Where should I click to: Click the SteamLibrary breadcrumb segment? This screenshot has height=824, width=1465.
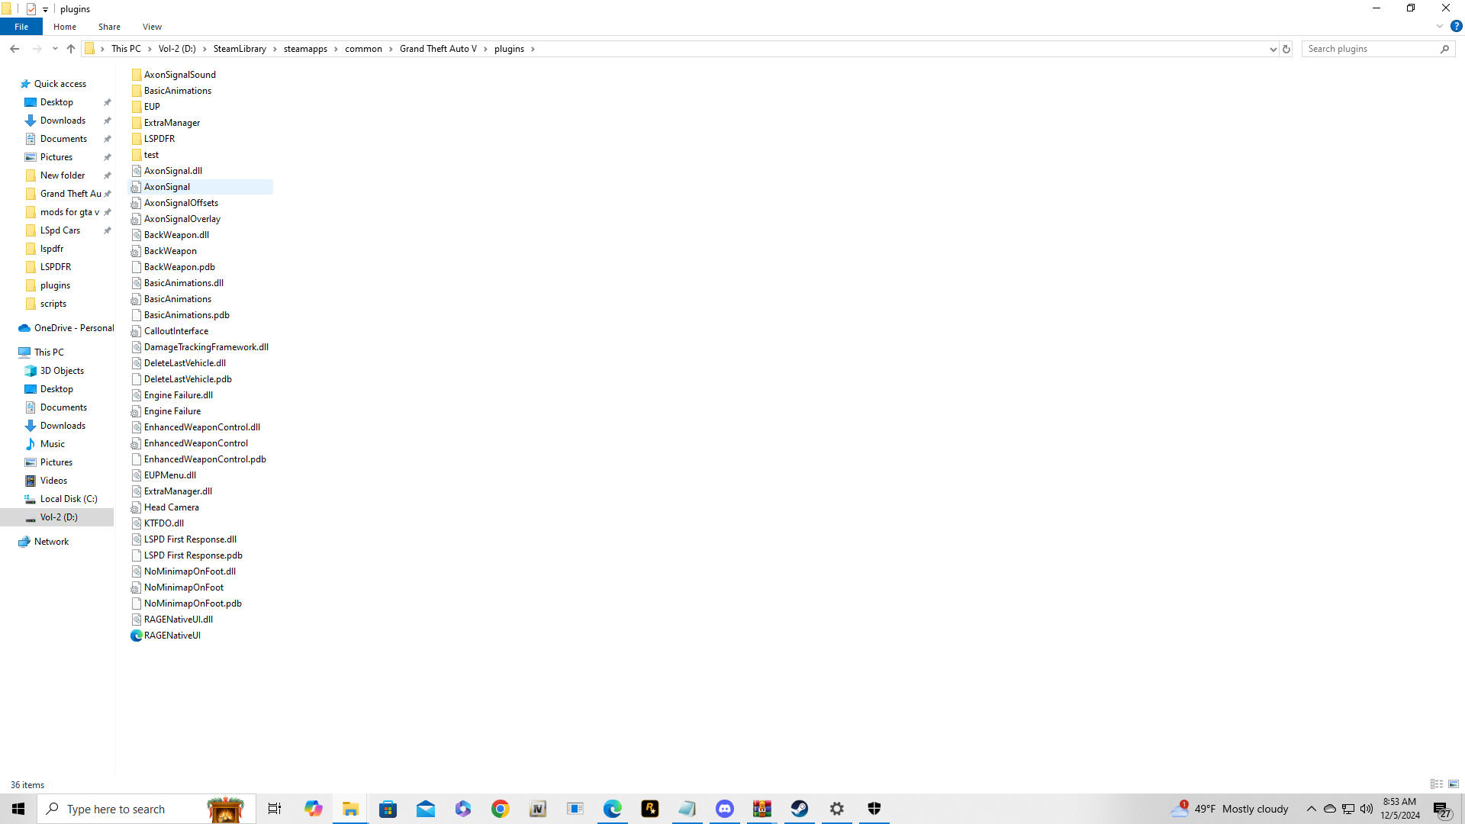coord(240,49)
